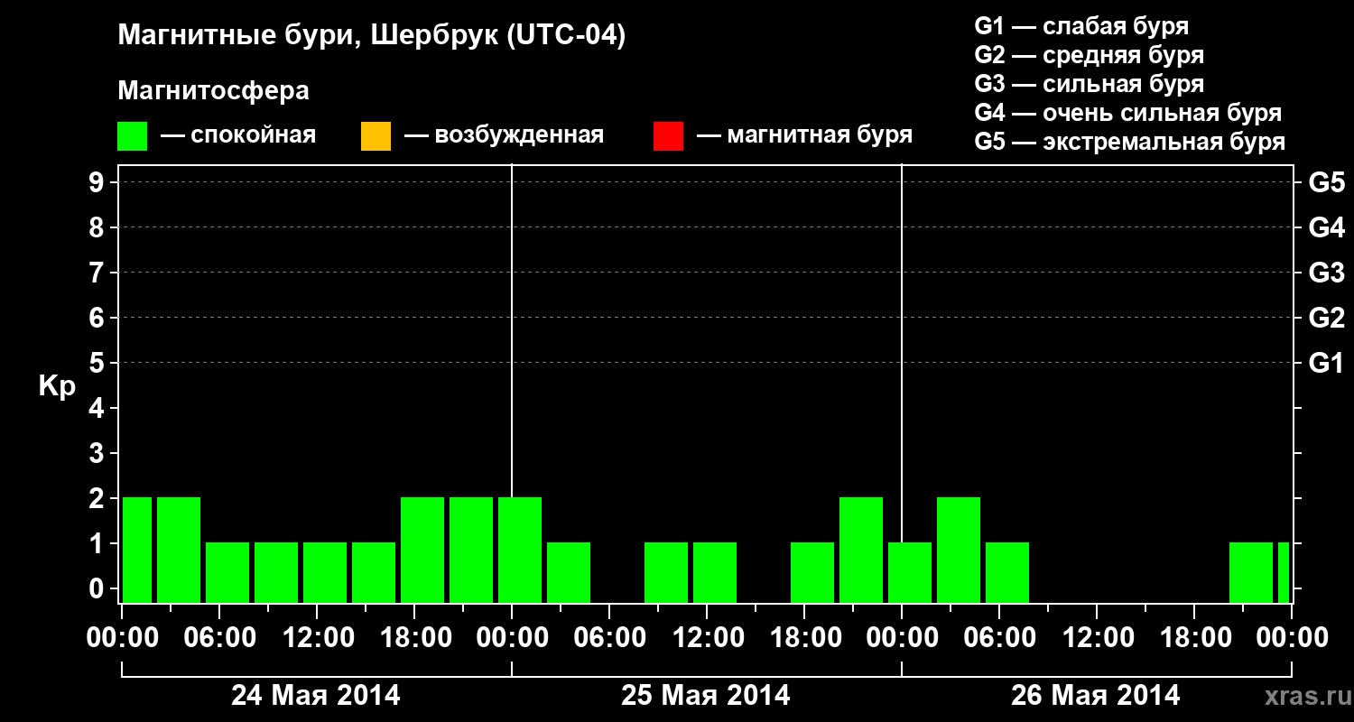Click the 'Kp' axis title
This screenshot has width=1354, height=722.
tap(57, 386)
